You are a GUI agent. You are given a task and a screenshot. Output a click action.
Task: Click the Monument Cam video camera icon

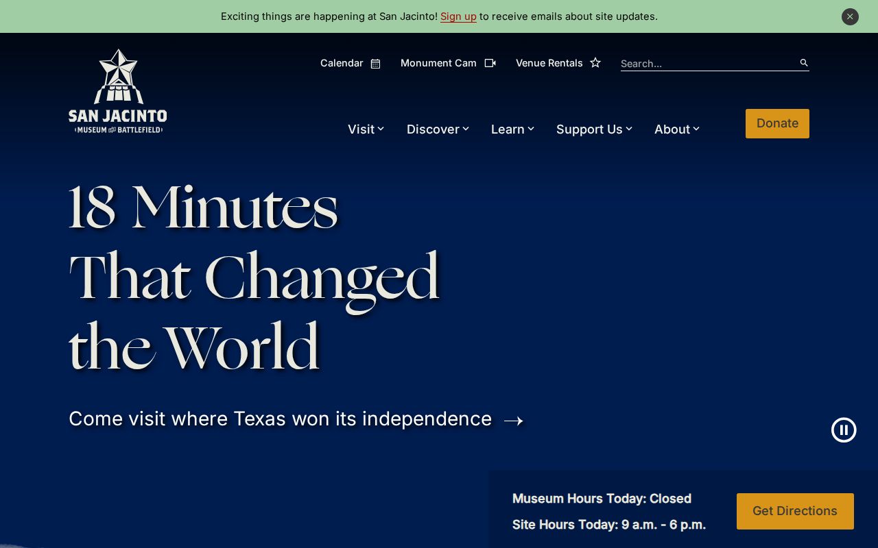coord(490,63)
